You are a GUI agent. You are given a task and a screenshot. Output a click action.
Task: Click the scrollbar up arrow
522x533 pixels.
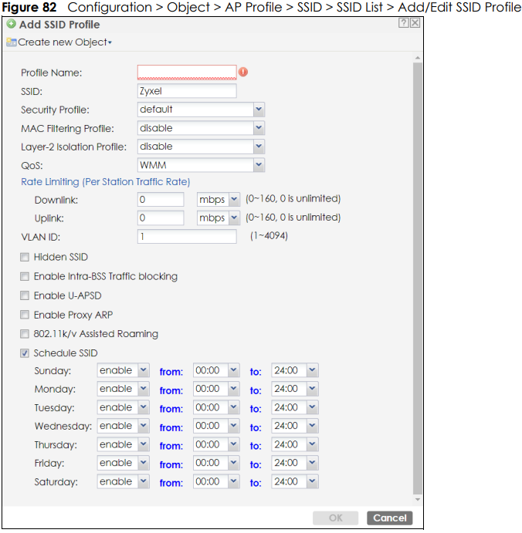point(418,58)
